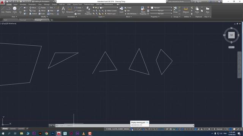This screenshot has width=243, height=136.
Task: Open the Group tool
Action: pyautogui.click(x=175, y=9)
